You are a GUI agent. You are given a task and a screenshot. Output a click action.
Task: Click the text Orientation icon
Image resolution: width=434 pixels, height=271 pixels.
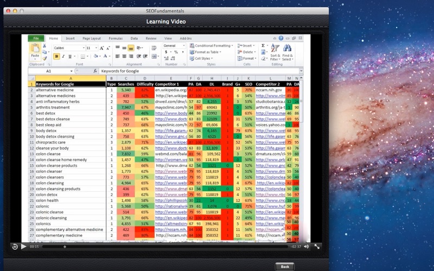138,48
